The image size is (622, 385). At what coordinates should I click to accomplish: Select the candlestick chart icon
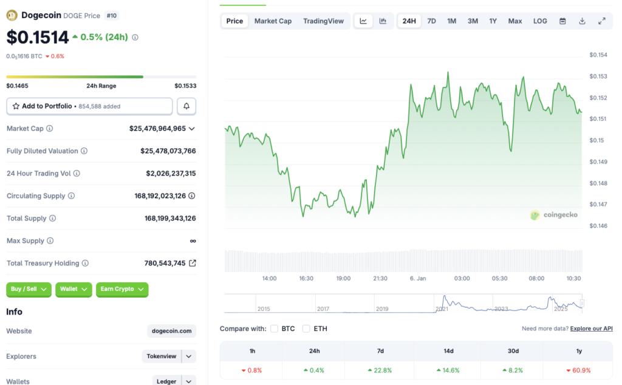coord(383,20)
